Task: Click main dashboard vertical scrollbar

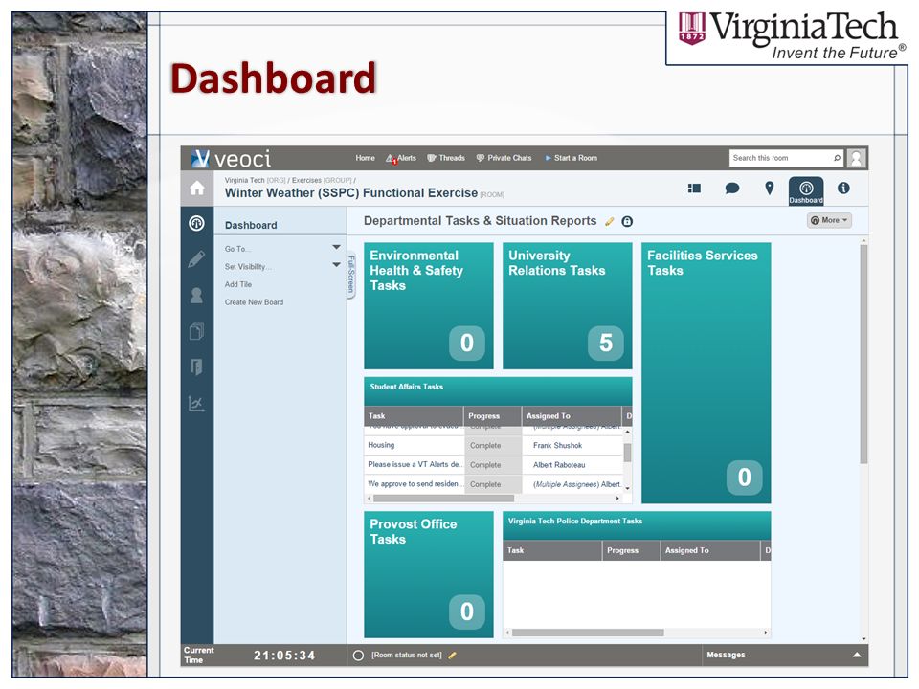Action: [x=863, y=354]
